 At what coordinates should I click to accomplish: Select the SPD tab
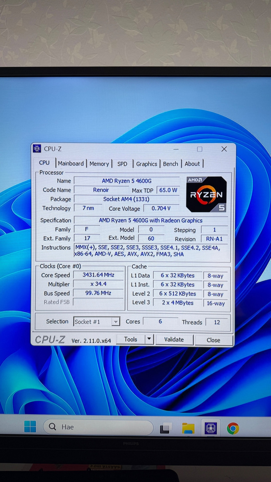pos(122,164)
